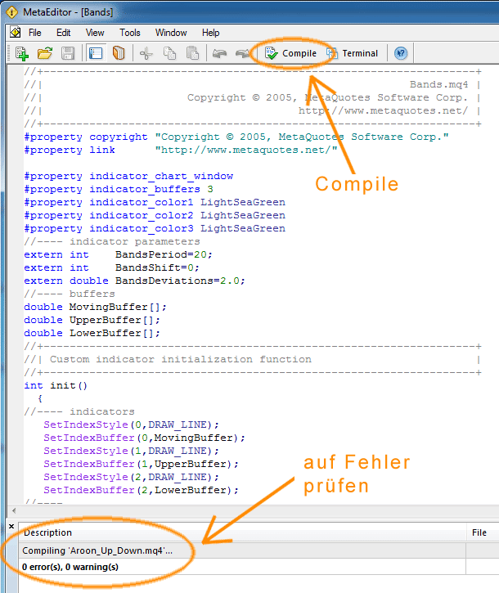Click the horizontal scrollbar left arrow
This screenshot has width=499, height=593.
coord(14,511)
